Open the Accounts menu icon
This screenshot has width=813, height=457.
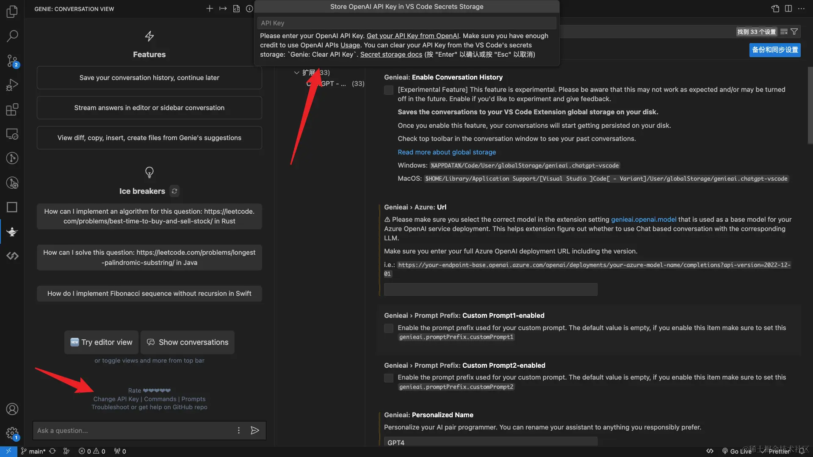(x=12, y=409)
